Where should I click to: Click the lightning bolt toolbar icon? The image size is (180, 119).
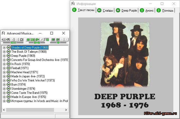point(42,40)
